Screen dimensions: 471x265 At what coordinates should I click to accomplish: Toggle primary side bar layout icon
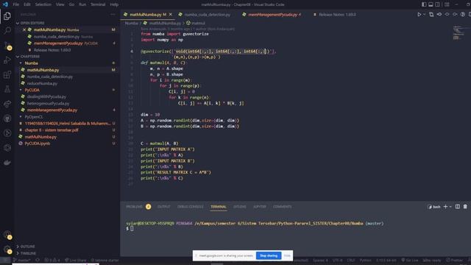click(424, 4)
